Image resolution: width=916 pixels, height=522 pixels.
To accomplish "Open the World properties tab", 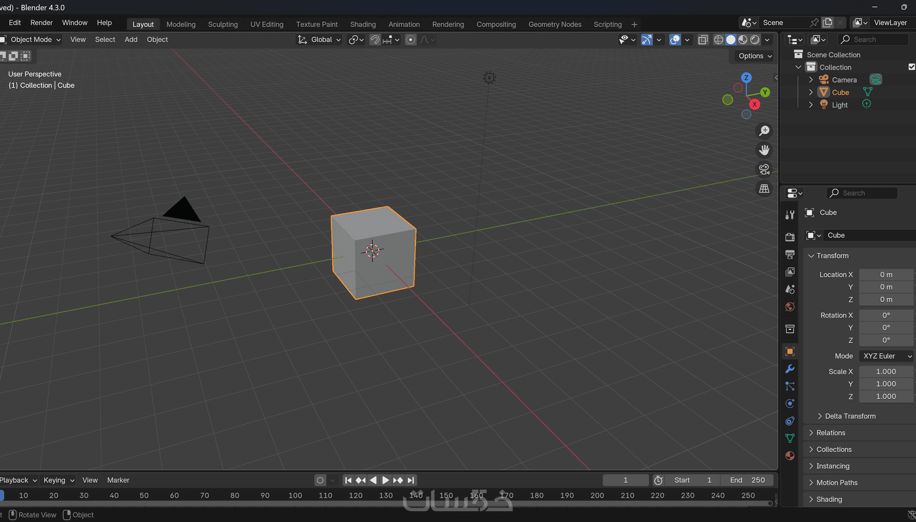I will [x=790, y=307].
